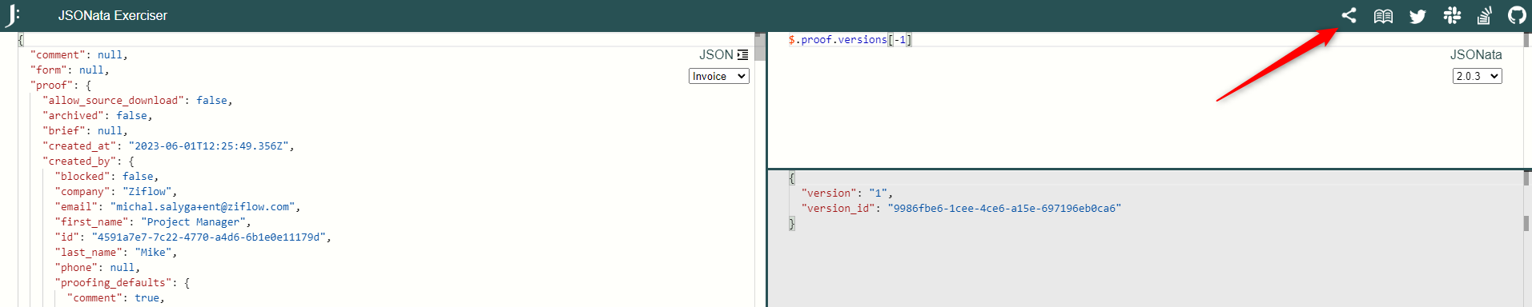Screen dimensions: 1532x307
Task: Click the "archived": false line
Action: click(x=98, y=116)
